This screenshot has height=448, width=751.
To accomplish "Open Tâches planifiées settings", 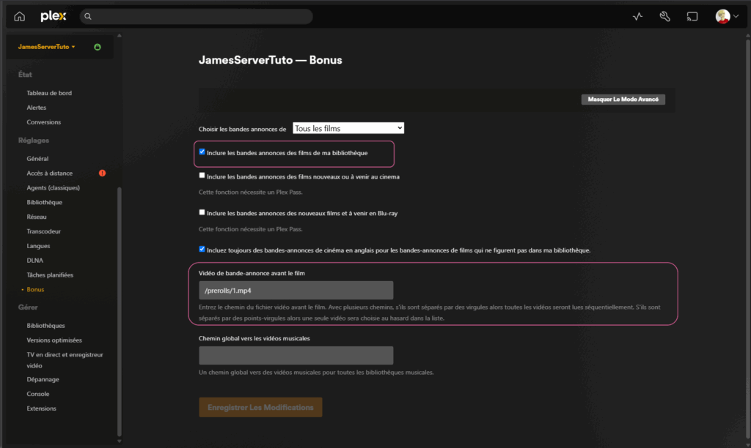I will 50,275.
